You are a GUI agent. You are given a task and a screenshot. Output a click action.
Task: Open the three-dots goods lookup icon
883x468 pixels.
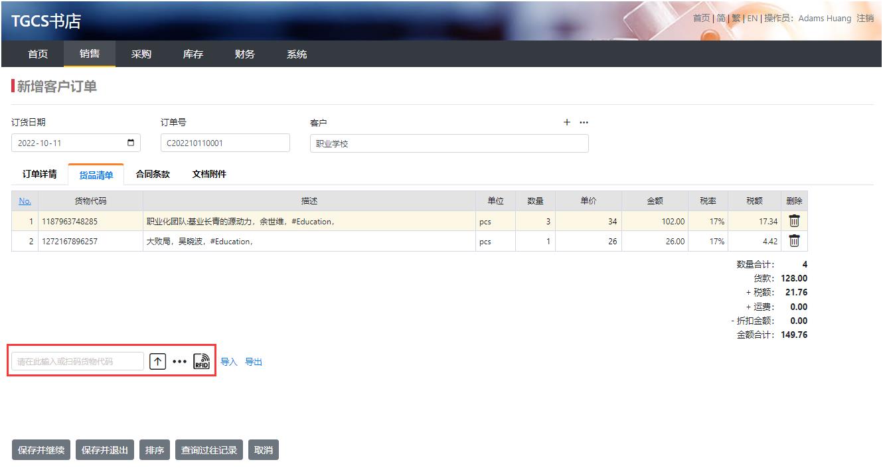(x=179, y=362)
